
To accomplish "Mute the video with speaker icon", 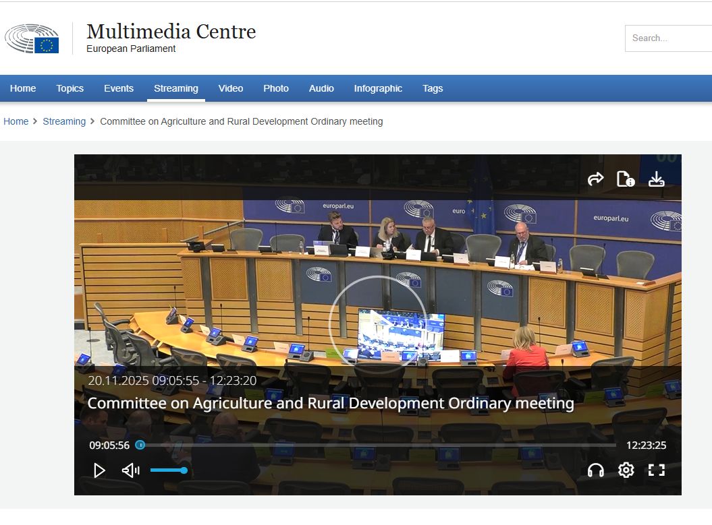I will pyautogui.click(x=130, y=470).
